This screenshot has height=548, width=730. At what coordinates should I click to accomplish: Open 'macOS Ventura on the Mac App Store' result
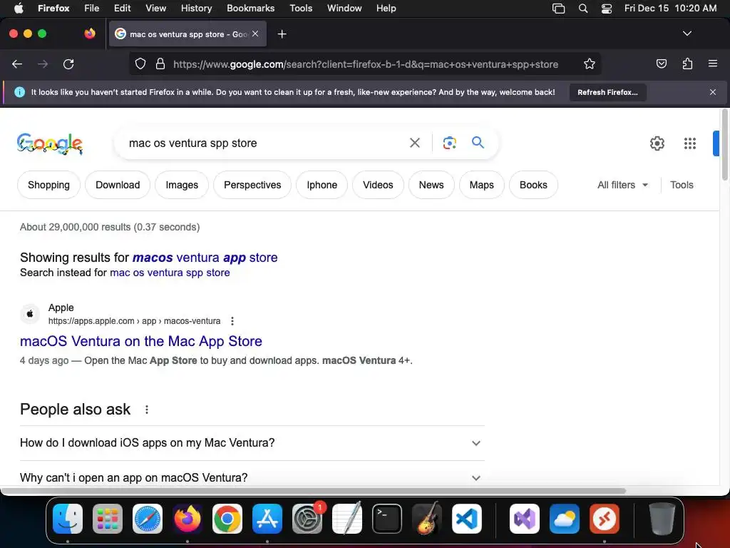point(141,341)
